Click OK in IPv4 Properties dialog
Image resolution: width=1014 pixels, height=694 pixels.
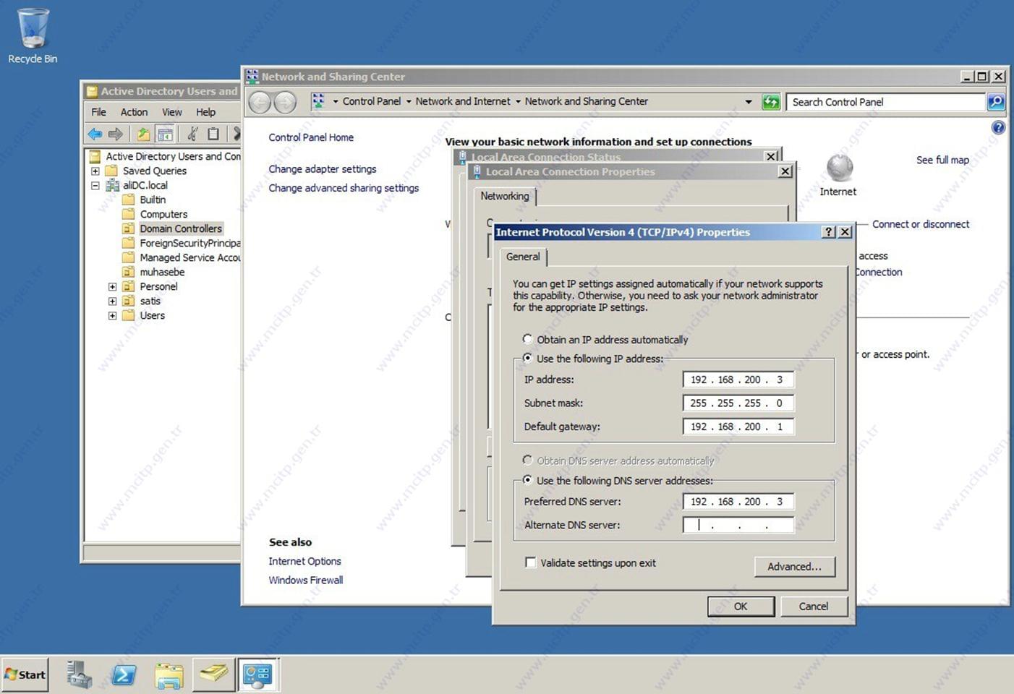pyautogui.click(x=741, y=607)
